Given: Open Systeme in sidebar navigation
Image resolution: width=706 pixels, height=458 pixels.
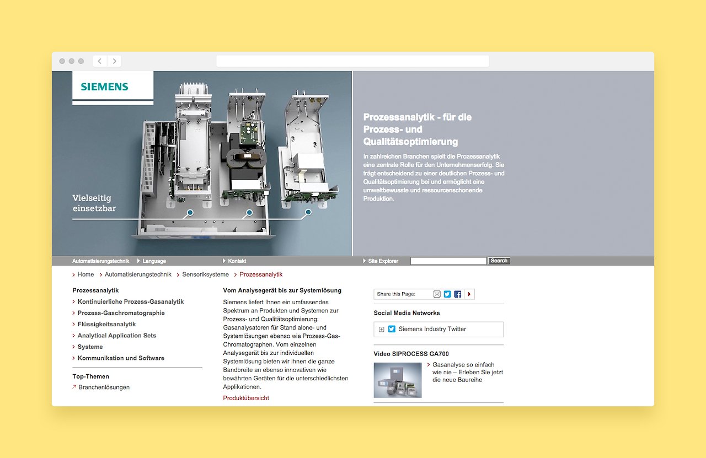Looking at the screenshot, I should pos(90,347).
